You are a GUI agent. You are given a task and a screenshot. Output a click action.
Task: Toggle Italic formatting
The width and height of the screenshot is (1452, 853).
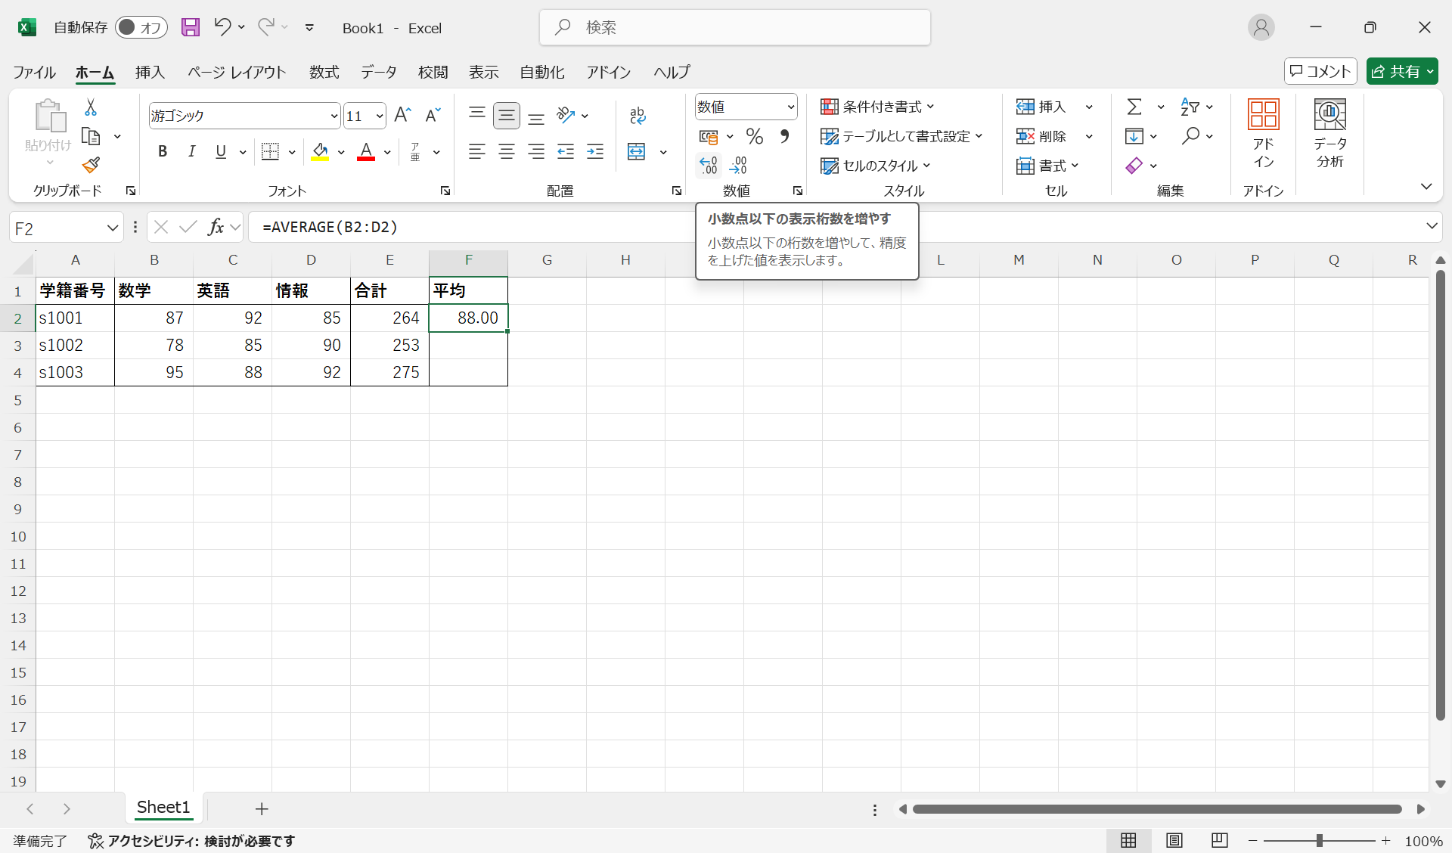(191, 151)
